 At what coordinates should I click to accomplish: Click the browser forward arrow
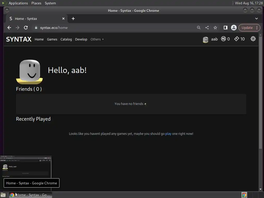click(18, 28)
